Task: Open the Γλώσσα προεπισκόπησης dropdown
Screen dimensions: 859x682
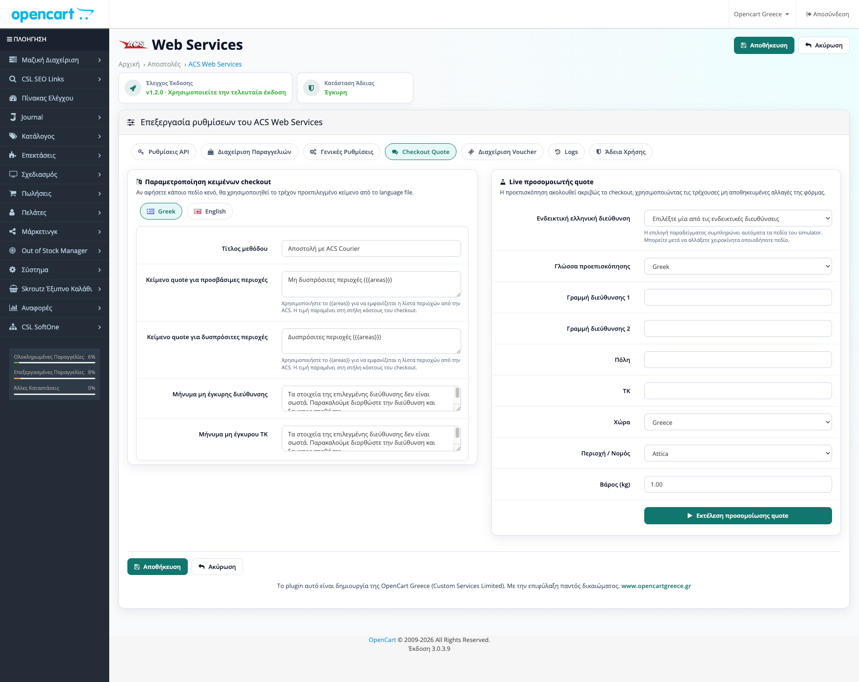Action: pyautogui.click(x=738, y=267)
